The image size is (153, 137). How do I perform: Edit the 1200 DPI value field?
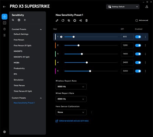click(127, 45)
